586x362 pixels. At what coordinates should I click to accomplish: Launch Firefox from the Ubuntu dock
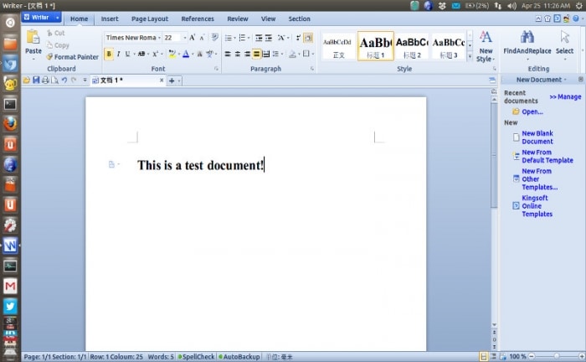click(10, 124)
